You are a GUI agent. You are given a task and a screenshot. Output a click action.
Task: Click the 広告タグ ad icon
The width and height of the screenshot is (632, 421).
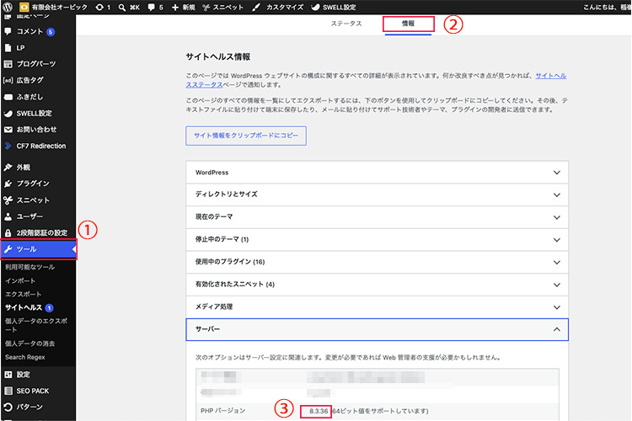tap(8, 80)
